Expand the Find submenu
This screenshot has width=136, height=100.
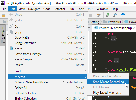click(48, 71)
